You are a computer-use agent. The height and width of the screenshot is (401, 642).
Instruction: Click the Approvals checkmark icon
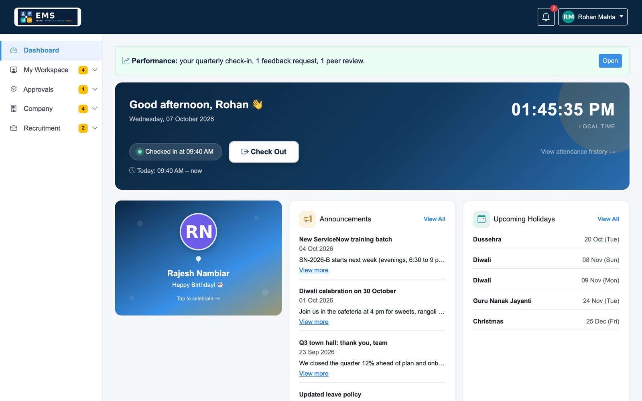[14, 89]
